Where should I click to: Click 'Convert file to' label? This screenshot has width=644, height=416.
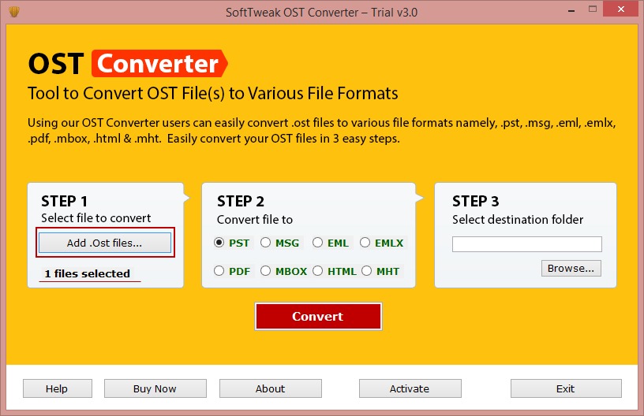tap(255, 220)
